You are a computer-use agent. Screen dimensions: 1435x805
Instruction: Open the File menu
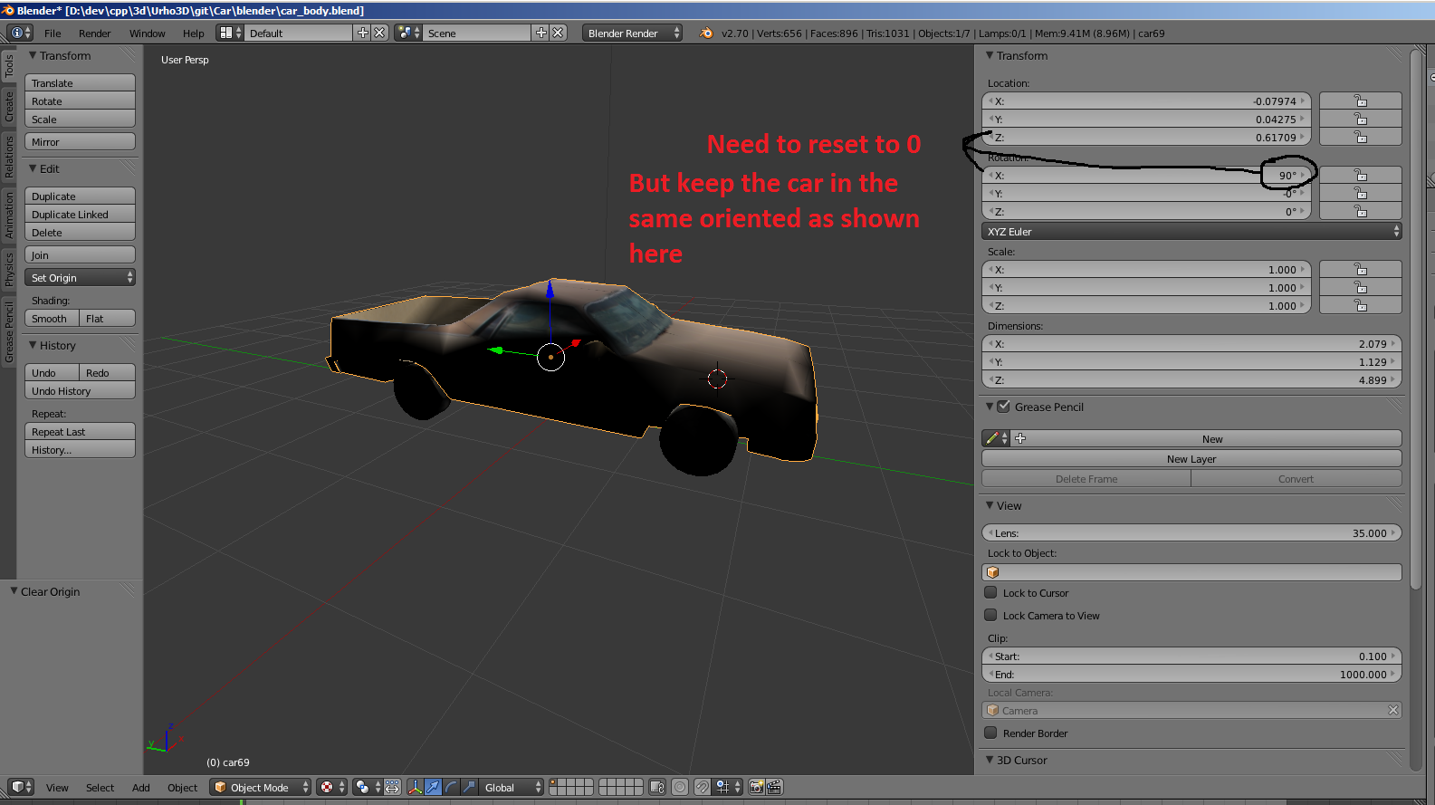tap(53, 33)
